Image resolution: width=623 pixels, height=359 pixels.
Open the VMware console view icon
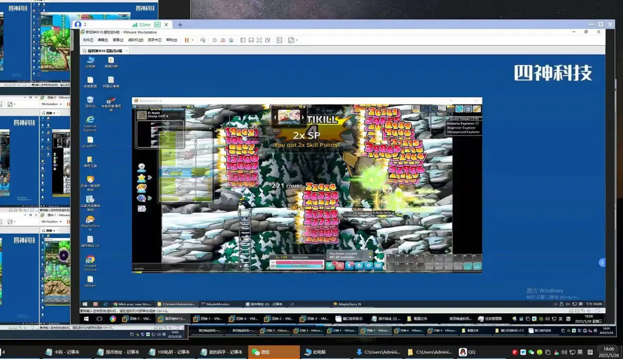[279, 40]
